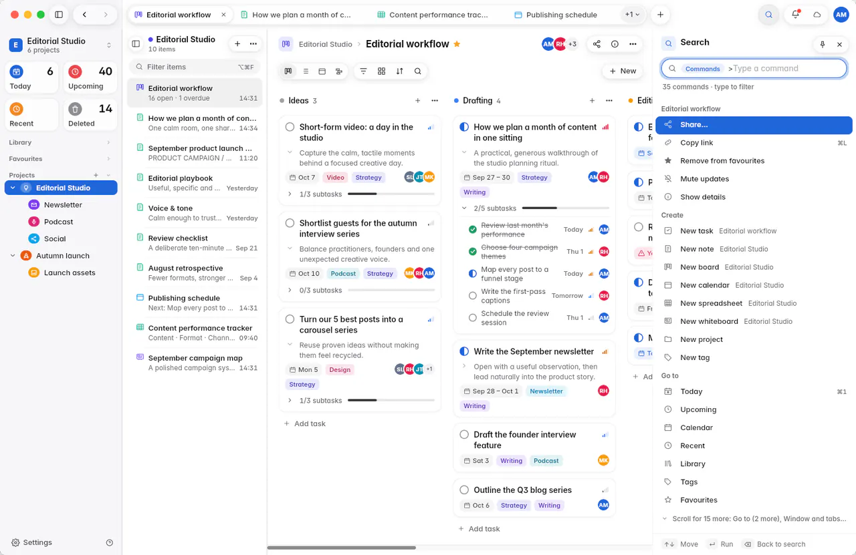Collapse the Autumn launch project

pyautogui.click(x=13, y=255)
